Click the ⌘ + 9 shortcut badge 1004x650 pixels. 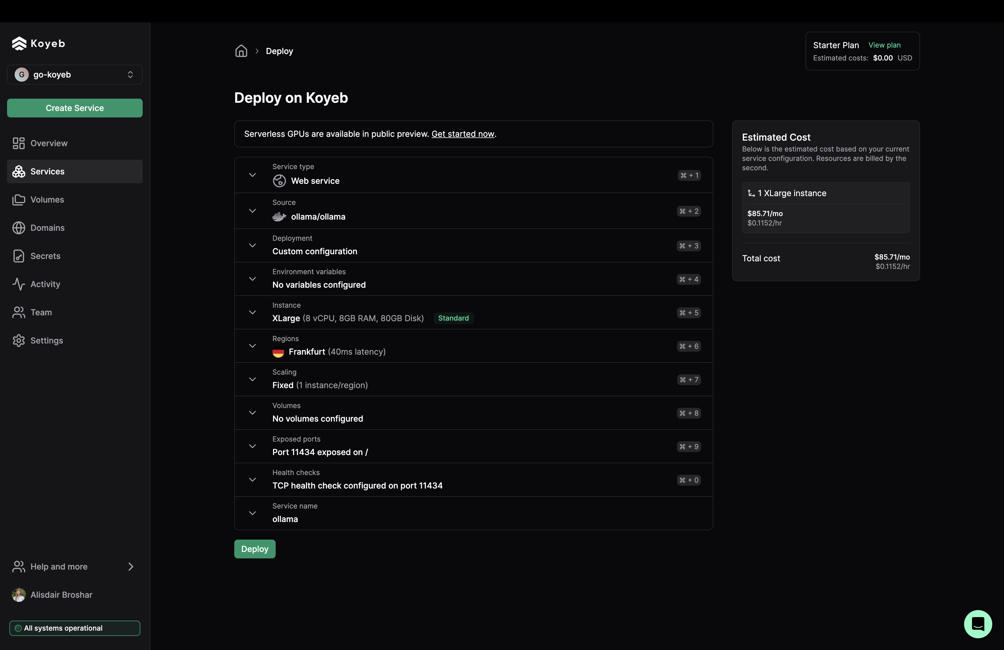689,447
